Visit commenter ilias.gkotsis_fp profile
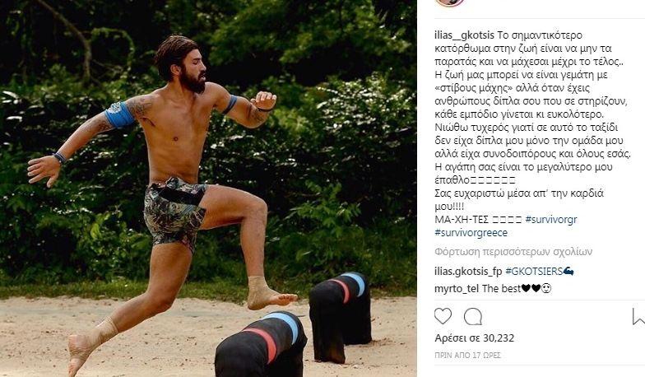 tap(468, 272)
